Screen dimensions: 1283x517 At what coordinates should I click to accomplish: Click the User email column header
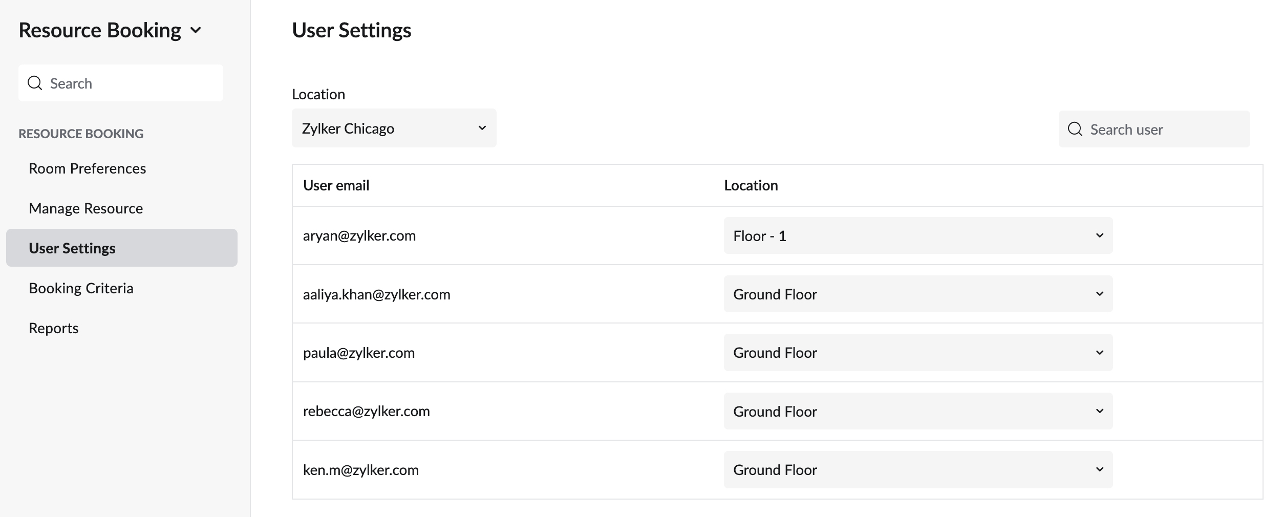click(x=336, y=185)
